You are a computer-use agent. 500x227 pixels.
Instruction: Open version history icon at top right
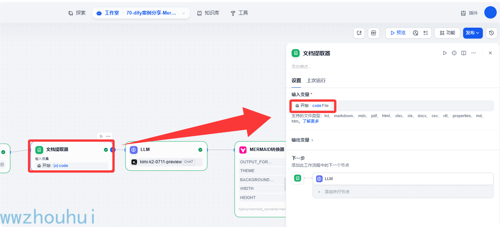point(492,33)
